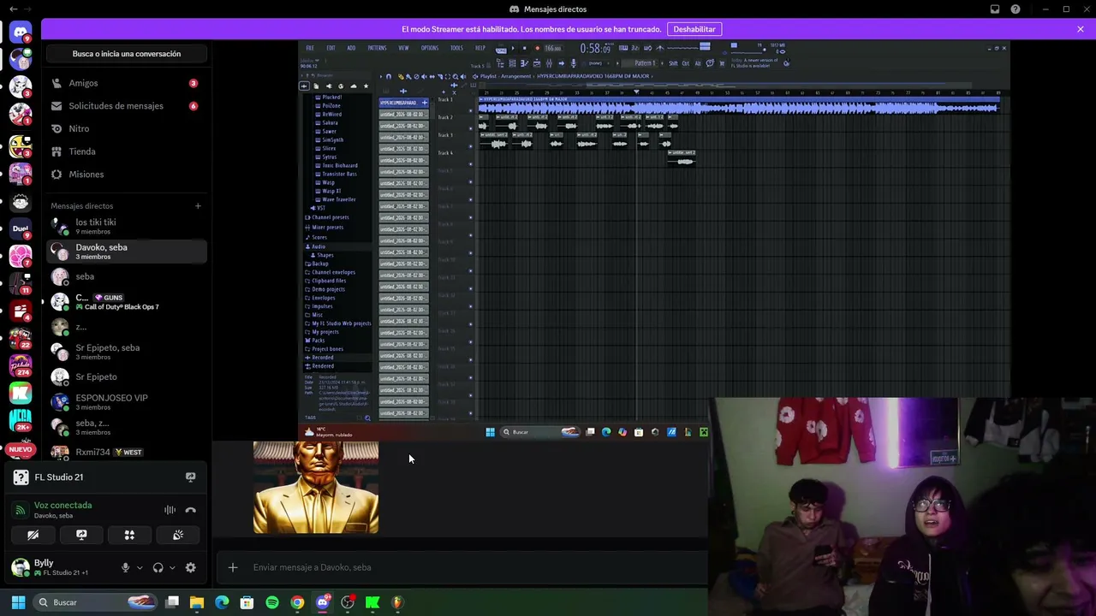Open FL Studio FILE menu in stream
This screenshot has height=616, width=1096.
pos(310,48)
